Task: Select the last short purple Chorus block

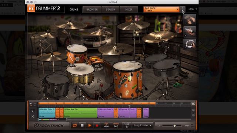Action: pos(146,113)
